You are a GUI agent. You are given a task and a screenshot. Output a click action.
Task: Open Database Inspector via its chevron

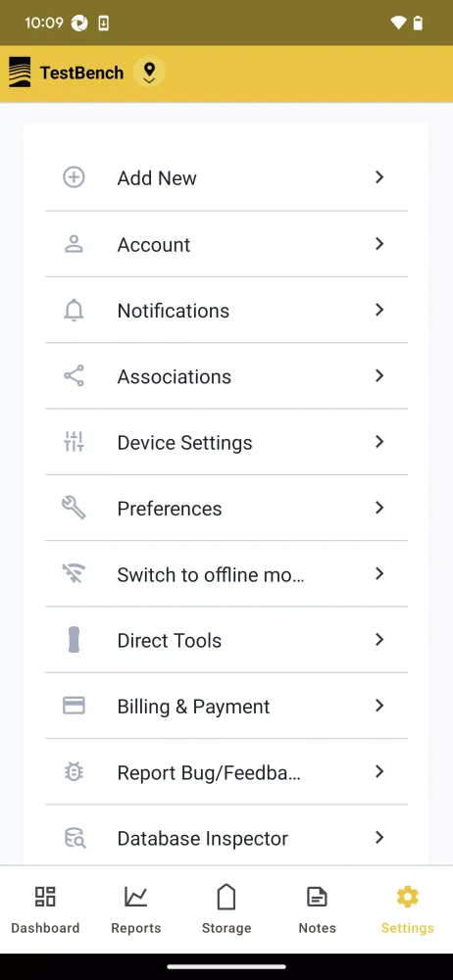(379, 838)
